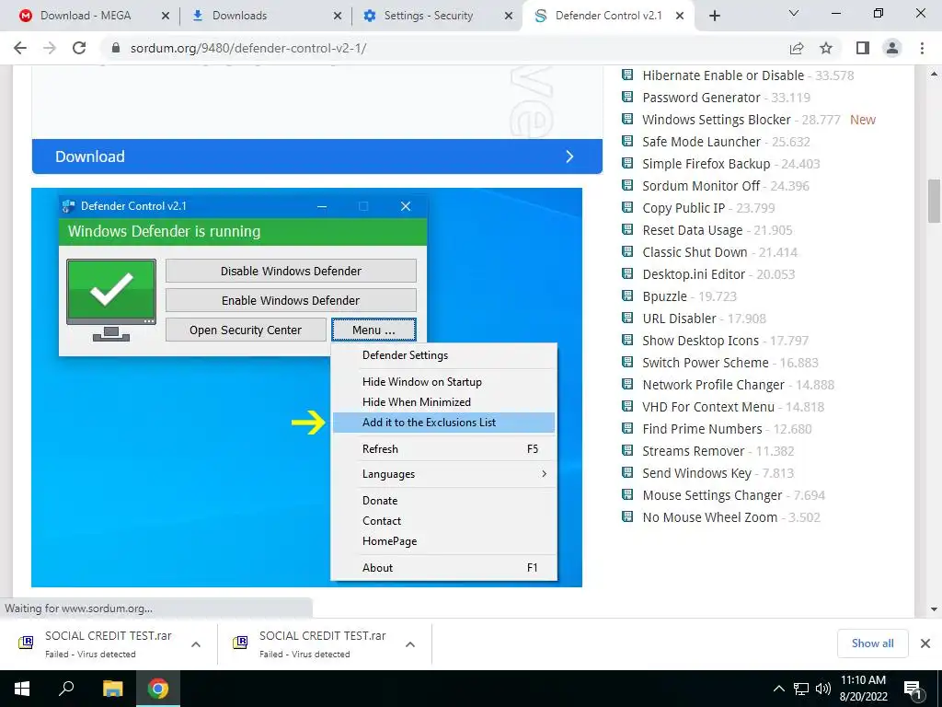The height and width of the screenshot is (707, 942).
Task: Click the address bar URL
Action: [x=248, y=48]
